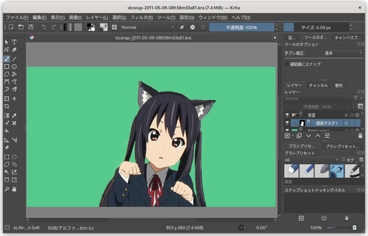Adjust the zoom slider in status bar

point(339,228)
